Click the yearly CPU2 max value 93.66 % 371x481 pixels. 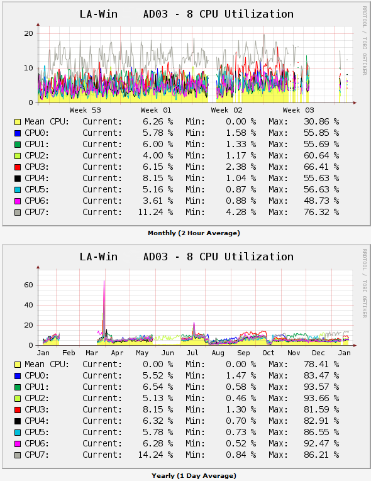click(x=321, y=398)
